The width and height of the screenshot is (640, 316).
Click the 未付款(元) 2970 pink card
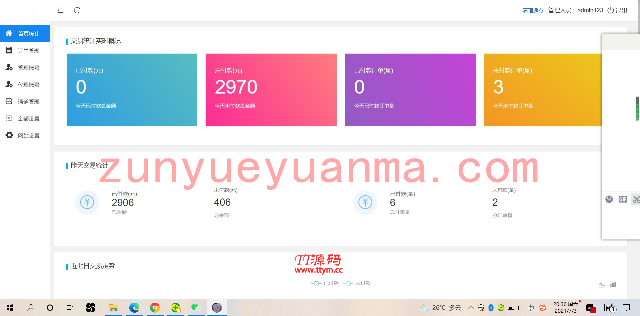click(x=271, y=90)
